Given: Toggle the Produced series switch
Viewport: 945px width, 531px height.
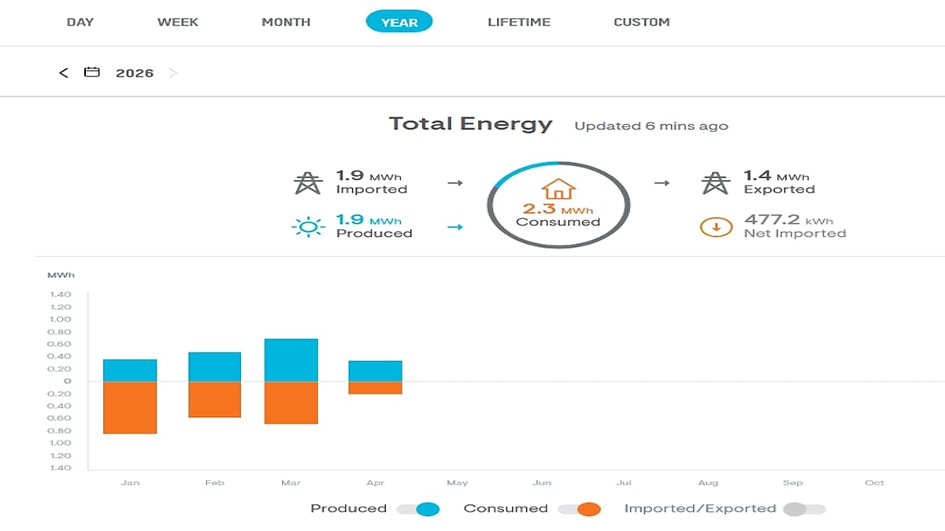Looking at the screenshot, I should click(x=418, y=509).
